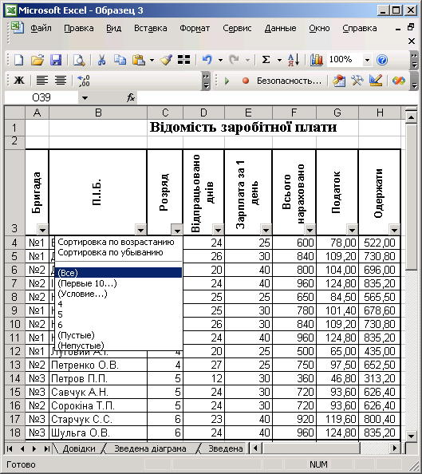422x474 pixels.
Task: Open the П.І.Б. column autofilter arrow
Action: pyautogui.click(x=140, y=231)
